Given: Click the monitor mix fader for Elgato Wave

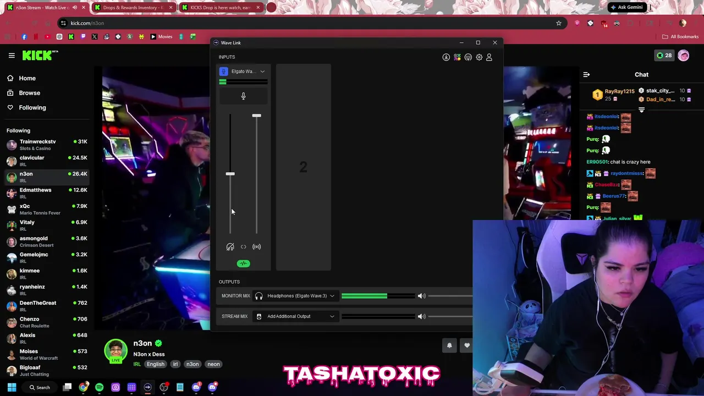Looking at the screenshot, I should pyautogui.click(x=230, y=174).
